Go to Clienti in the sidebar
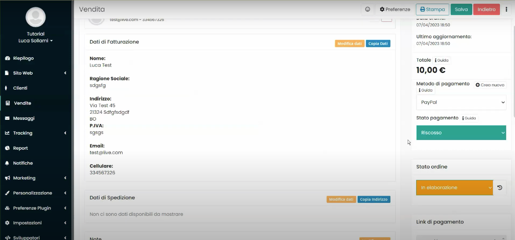Viewport: 515px width, 240px height. click(20, 88)
